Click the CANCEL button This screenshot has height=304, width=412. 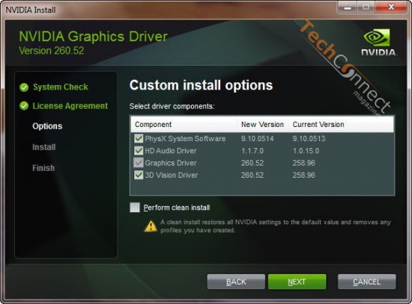click(x=366, y=282)
